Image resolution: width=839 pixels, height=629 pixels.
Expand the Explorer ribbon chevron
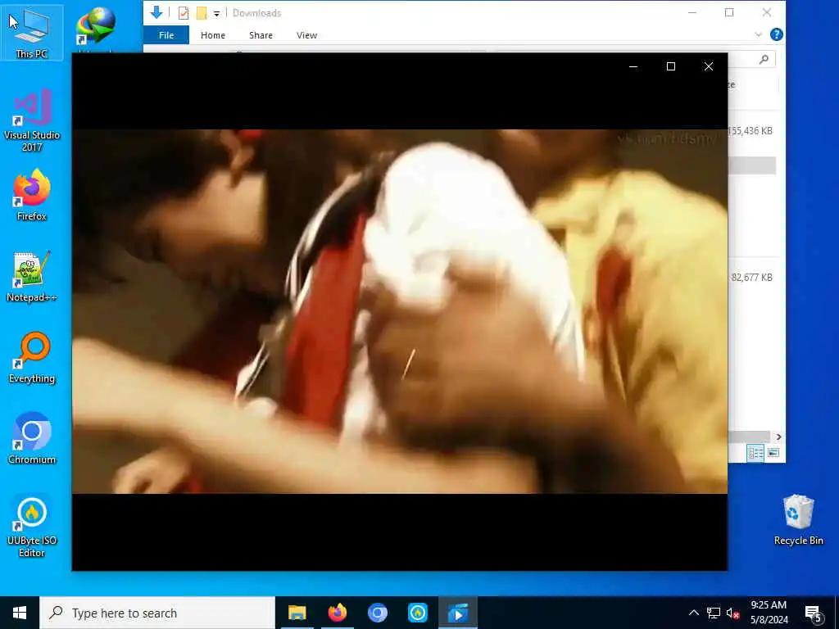(x=758, y=34)
